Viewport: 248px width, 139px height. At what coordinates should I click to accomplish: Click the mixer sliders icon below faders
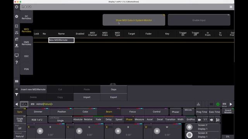[17, 39]
